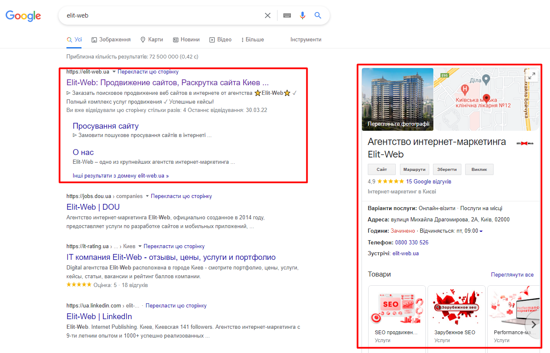Start voice search with microphone icon
The width and height of the screenshot is (550, 353).
[303, 15]
